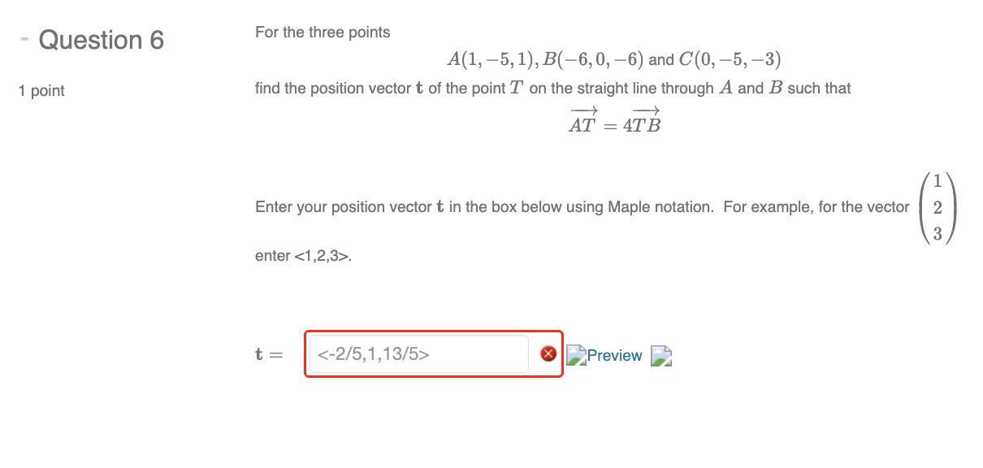
Task: Click the picture icon at the row's far right
Action: point(660,355)
